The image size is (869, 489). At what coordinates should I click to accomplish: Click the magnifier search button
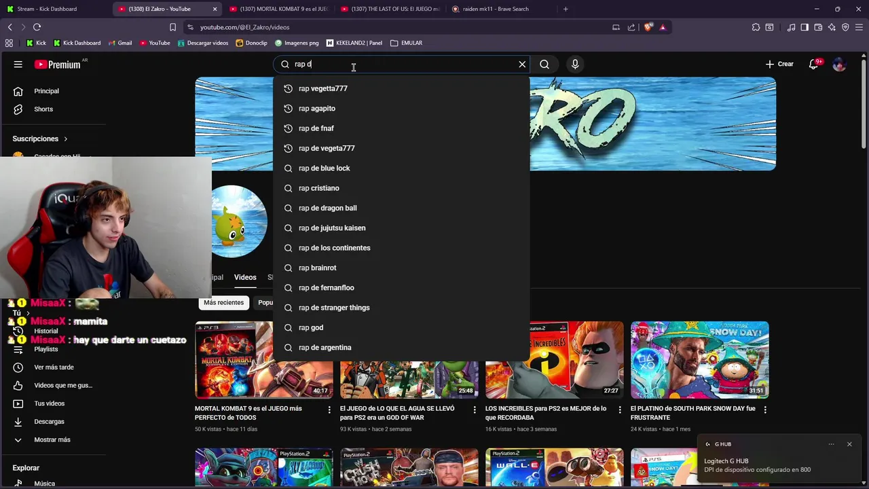544,65
